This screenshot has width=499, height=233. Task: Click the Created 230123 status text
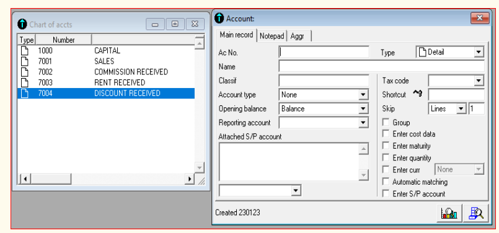click(237, 213)
